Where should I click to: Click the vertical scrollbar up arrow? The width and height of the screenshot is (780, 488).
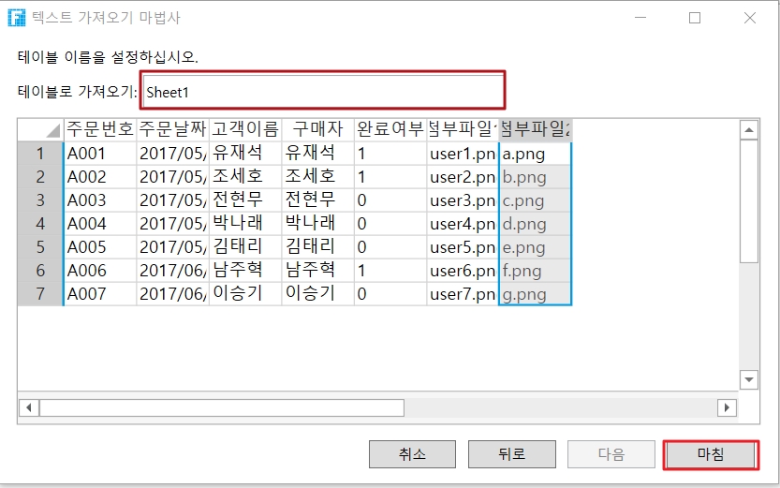(748, 129)
